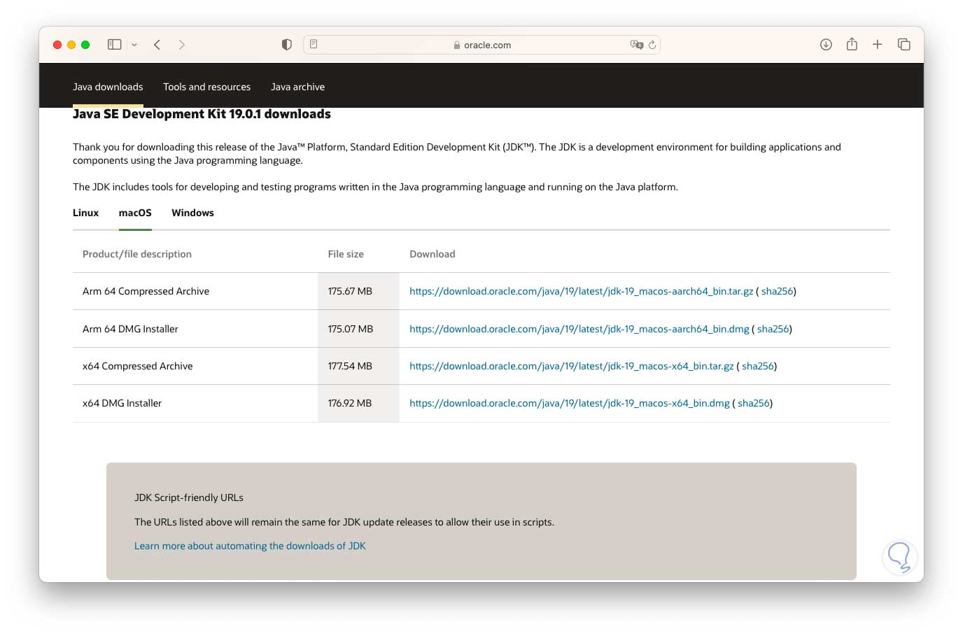This screenshot has height=634, width=963.
Task: Open the Java archive menu item
Action: coord(297,87)
